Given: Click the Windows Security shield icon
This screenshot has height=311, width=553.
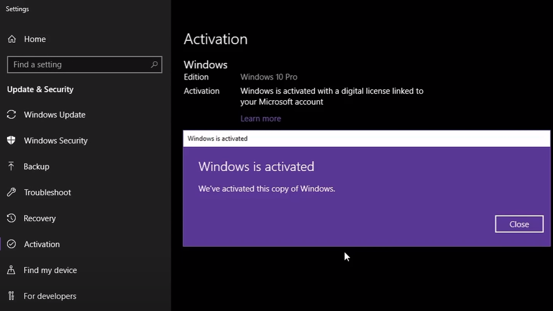Looking at the screenshot, I should [x=12, y=141].
